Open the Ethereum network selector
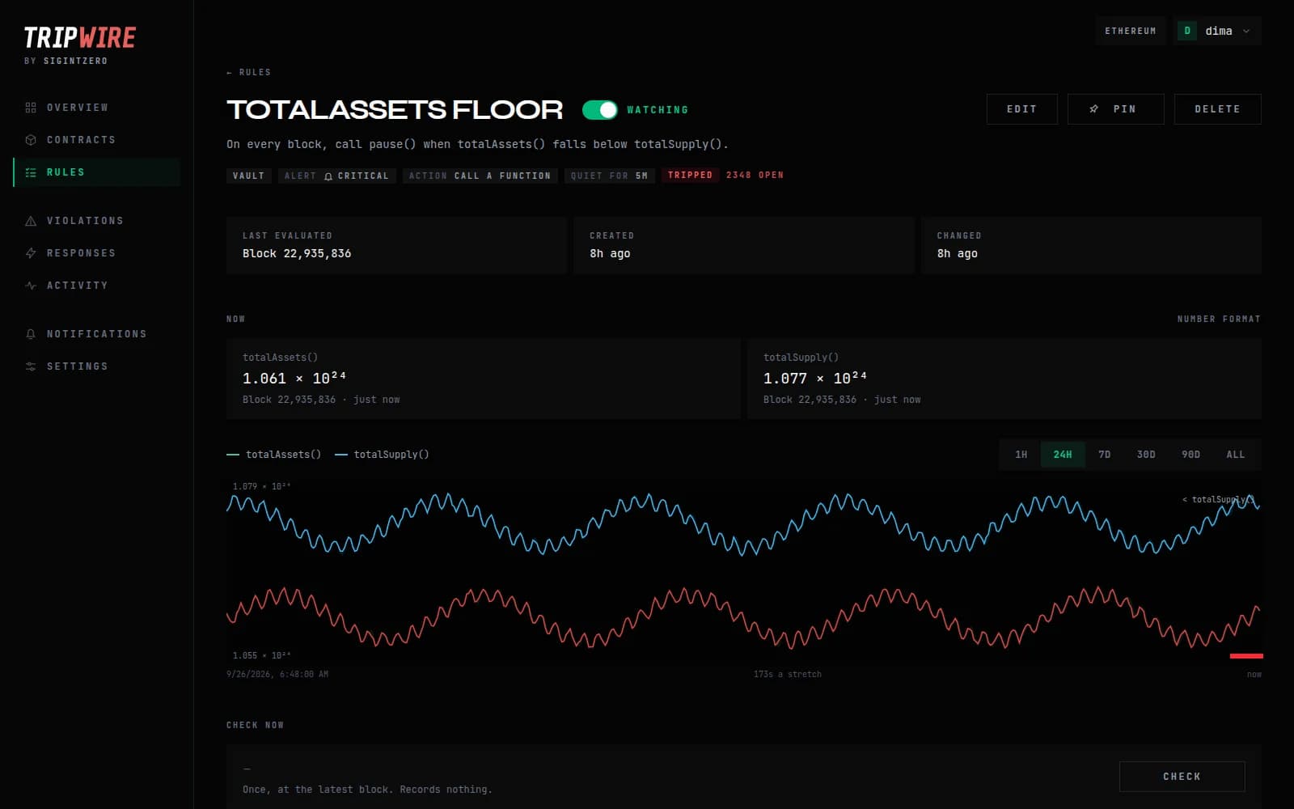 click(x=1131, y=31)
